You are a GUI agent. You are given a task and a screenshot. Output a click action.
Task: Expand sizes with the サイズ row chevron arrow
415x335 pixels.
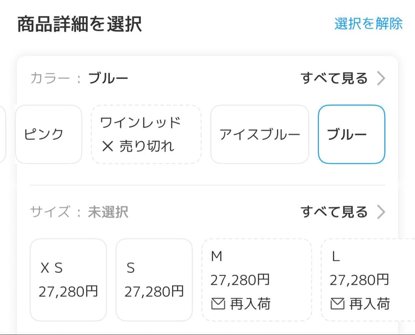(381, 212)
